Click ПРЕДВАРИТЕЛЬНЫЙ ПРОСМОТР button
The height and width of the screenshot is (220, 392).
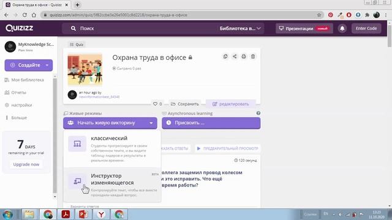click(x=227, y=148)
